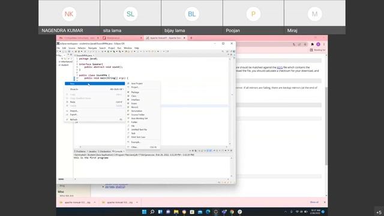Click P avatar of Poojan
Screen dimensions: 384x216
point(253,14)
